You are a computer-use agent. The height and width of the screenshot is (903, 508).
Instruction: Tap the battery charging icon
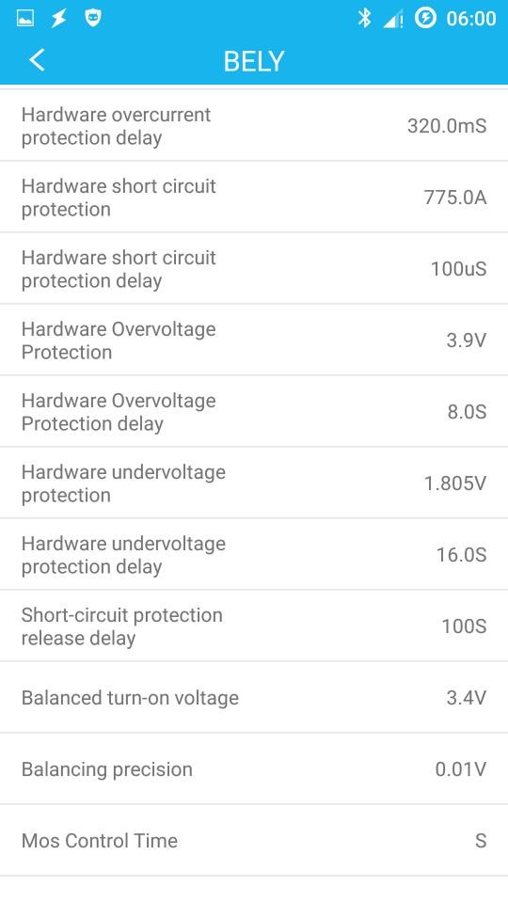coord(425,18)
